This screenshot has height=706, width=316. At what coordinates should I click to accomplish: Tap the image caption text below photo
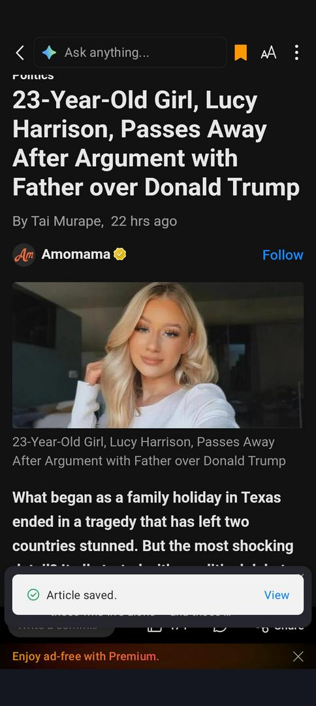click(149, 451)
